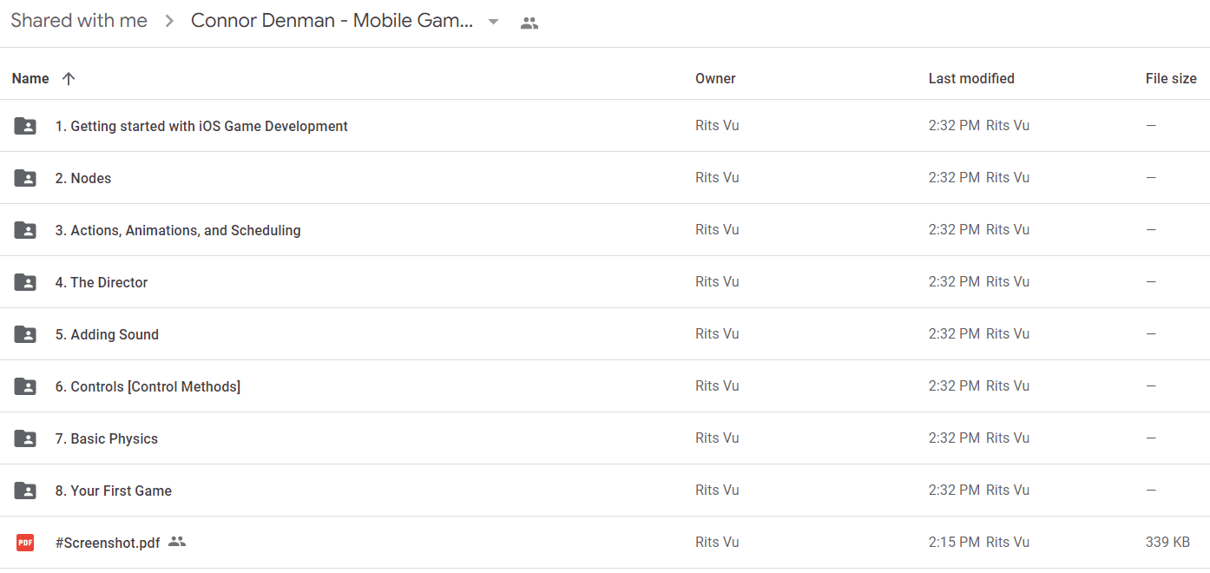The width and height of the screenshot is (1210, 573).
Task: Click the PDF icon for #Screenshot.pdf
Action: point(25,543)
